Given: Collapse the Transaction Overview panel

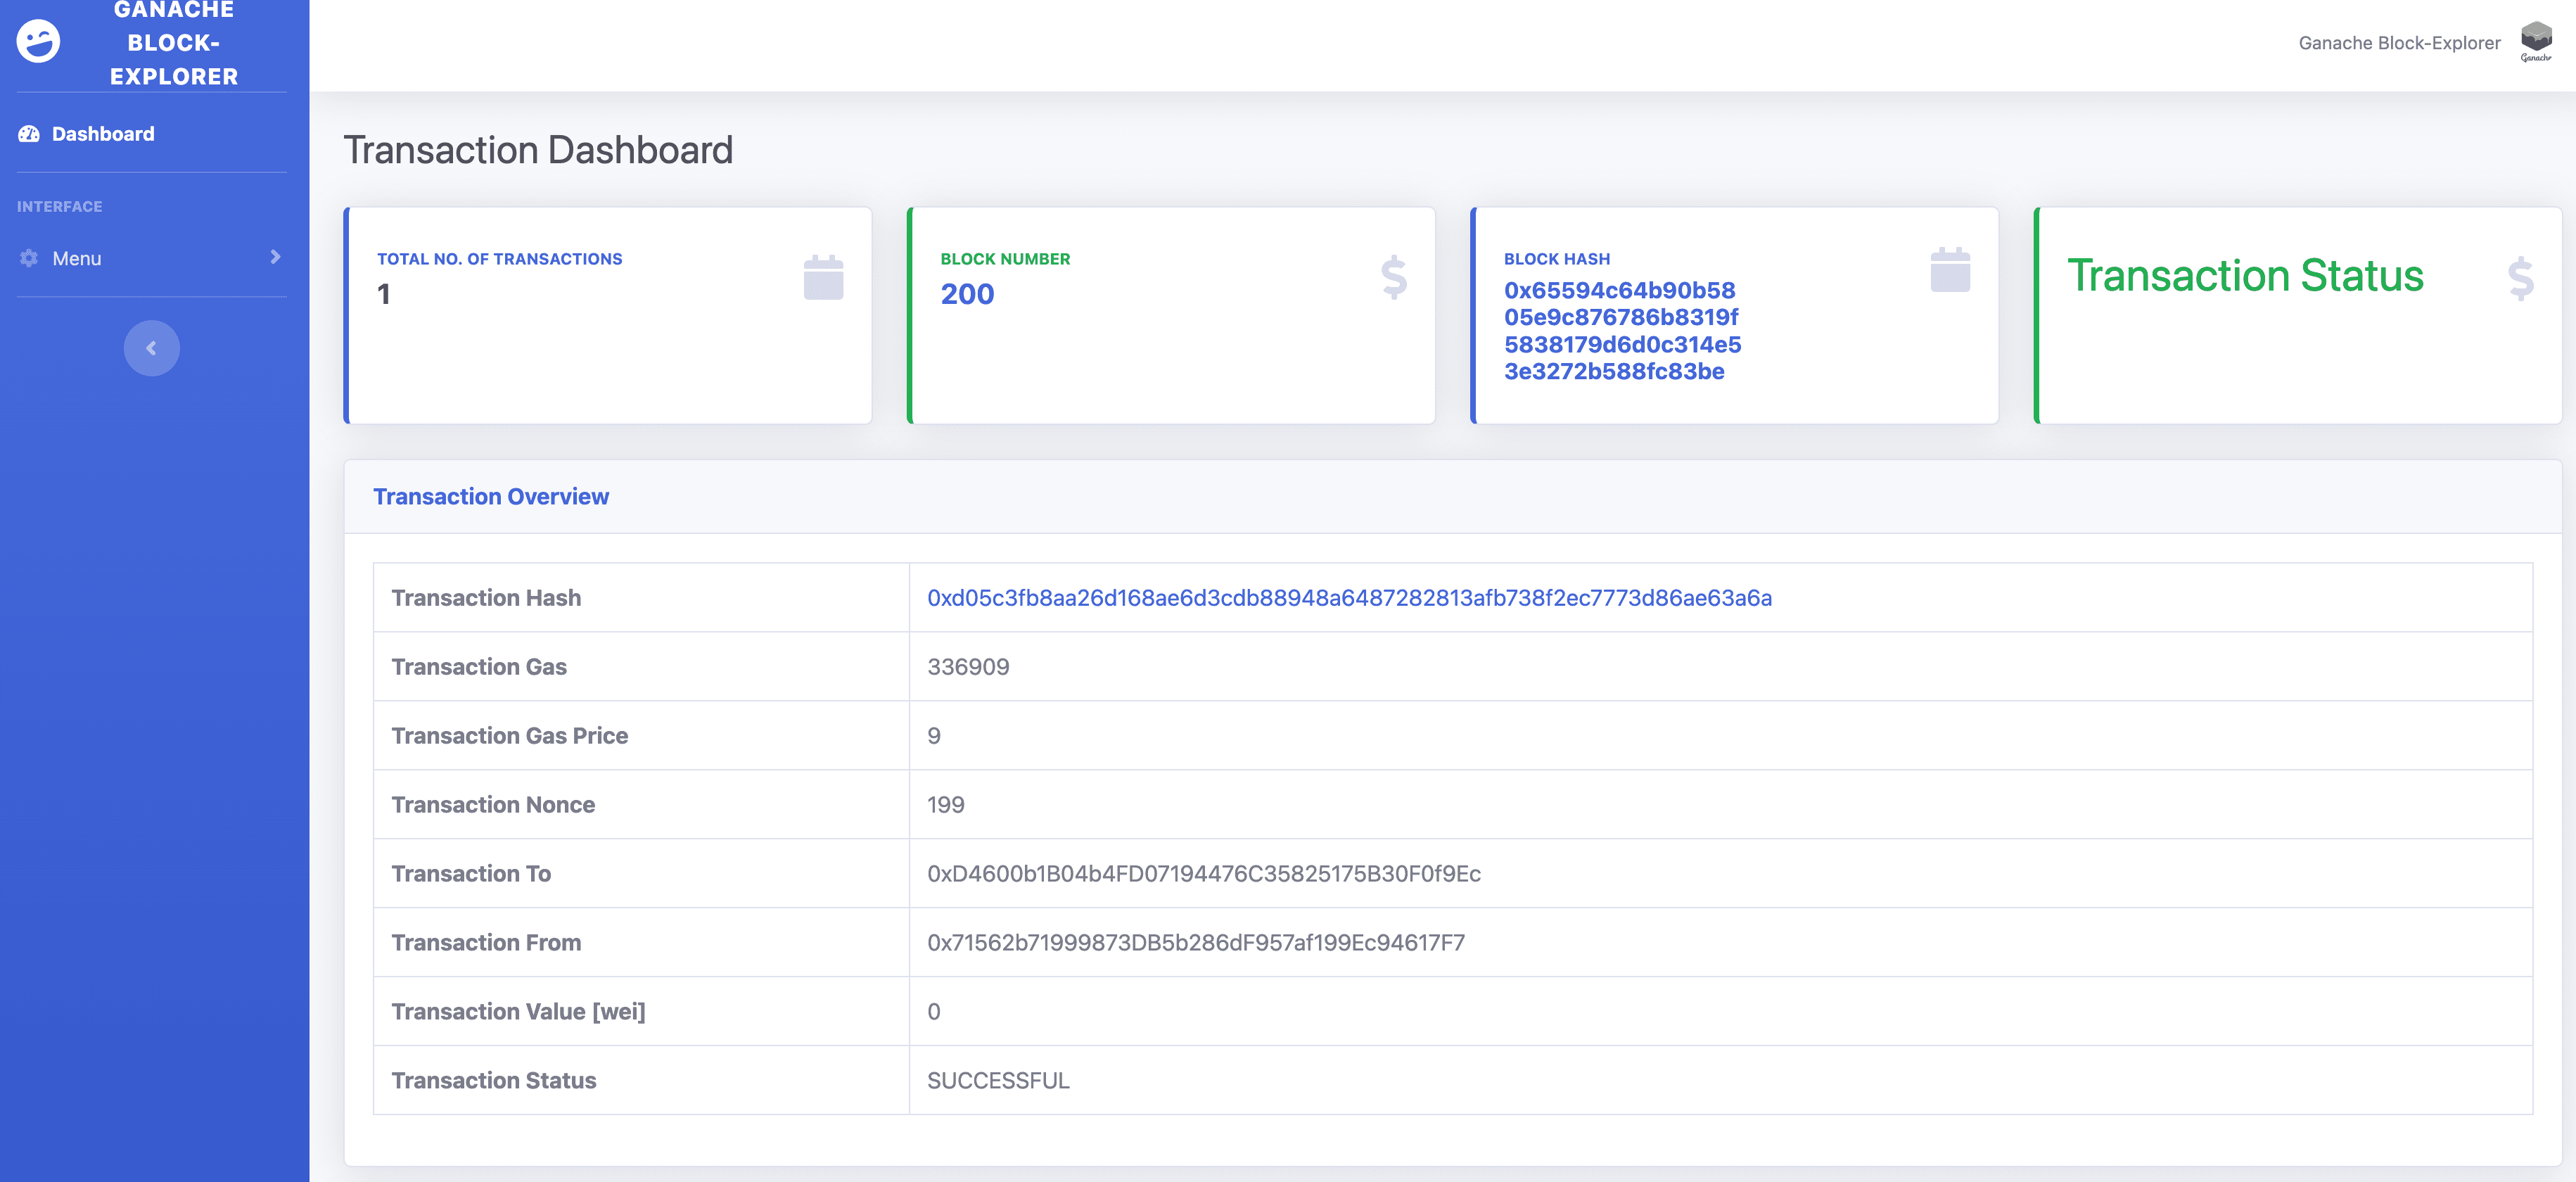Looking at the screenshot, I should coord(490,496).
